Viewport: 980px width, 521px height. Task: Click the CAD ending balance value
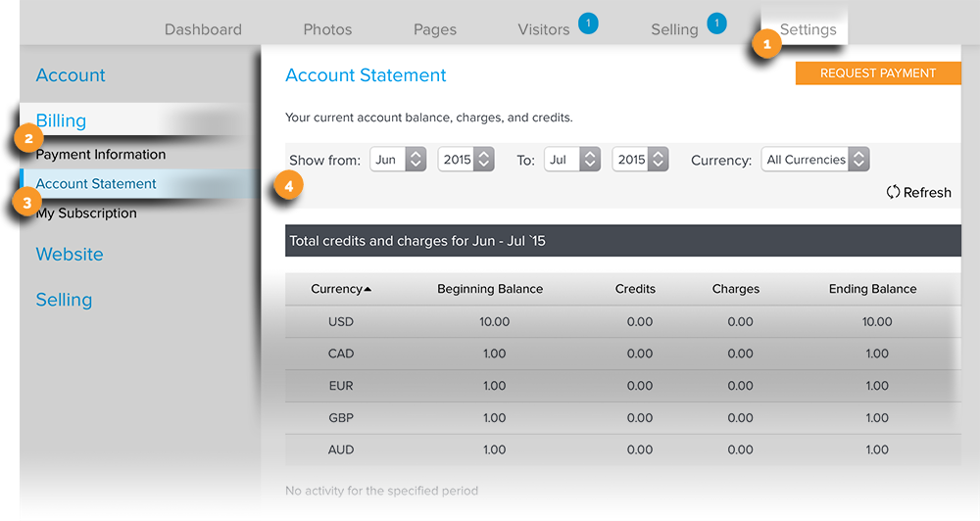[x=877, y=354]
